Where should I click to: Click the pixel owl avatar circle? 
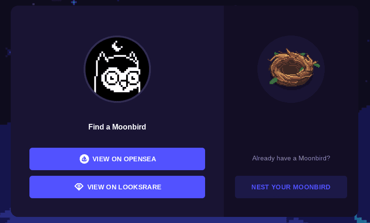(117, 69)
